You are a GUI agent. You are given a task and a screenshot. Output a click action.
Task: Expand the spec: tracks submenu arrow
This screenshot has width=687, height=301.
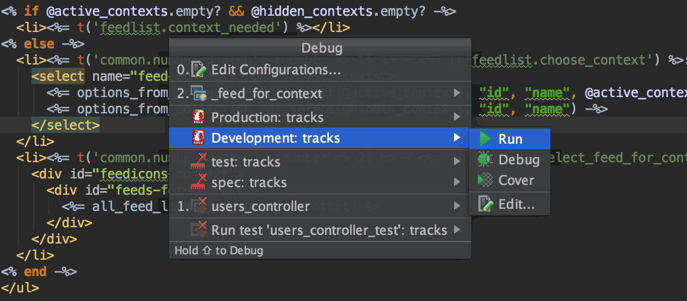click(457, 182)
